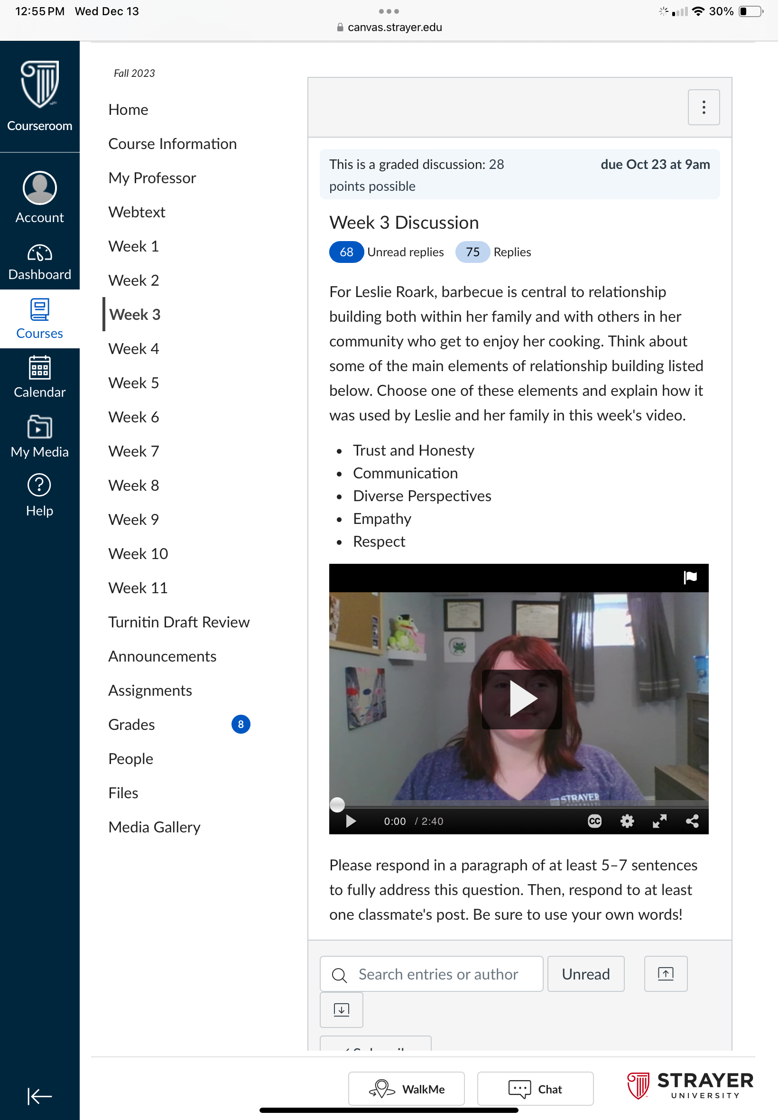View the Assignments list
The height and width of the screenshot is (1120, 778).
click(x=150, y=691)
